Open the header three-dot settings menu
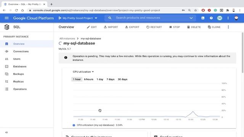The width and height of the screenshot is (244, 137). 228,18
